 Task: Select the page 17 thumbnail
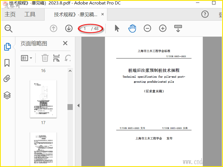[43, 99]
